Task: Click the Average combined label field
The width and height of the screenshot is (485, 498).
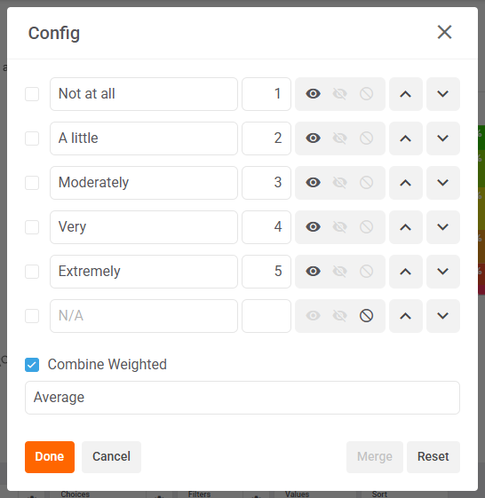Action: pos(242,398)
